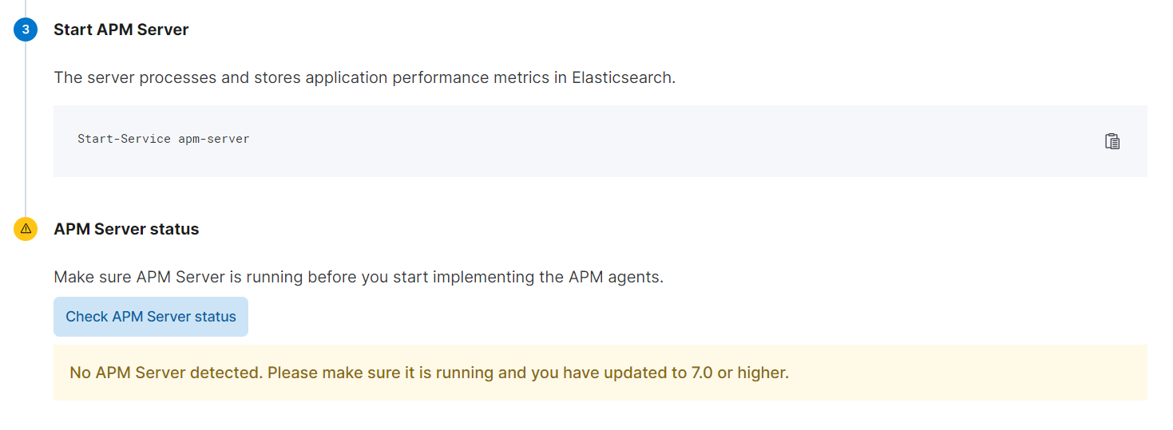The width and height of the screenshot is (1173, 430).
Task: Copy the Start-Service command to clipboard
Action: (1112, 141)
